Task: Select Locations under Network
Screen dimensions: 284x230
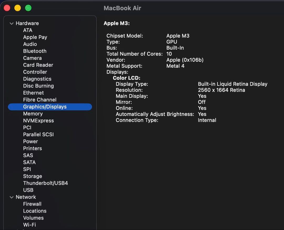Action: click(x=35, y=211)
